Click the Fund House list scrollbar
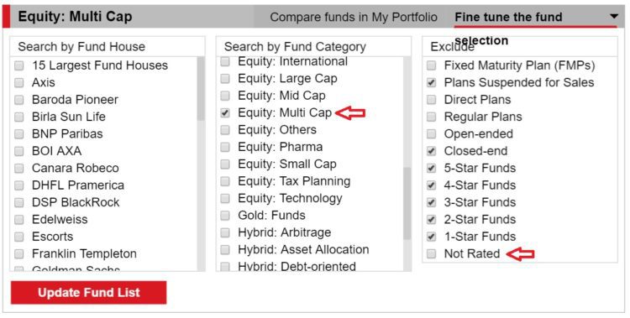This screenshot has width=630, height=318. [202, 164]
